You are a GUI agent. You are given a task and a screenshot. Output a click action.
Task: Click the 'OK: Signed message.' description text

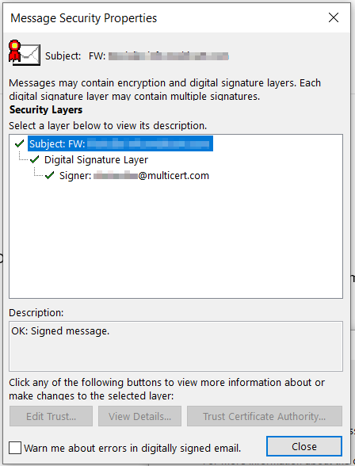pos(60,330)
